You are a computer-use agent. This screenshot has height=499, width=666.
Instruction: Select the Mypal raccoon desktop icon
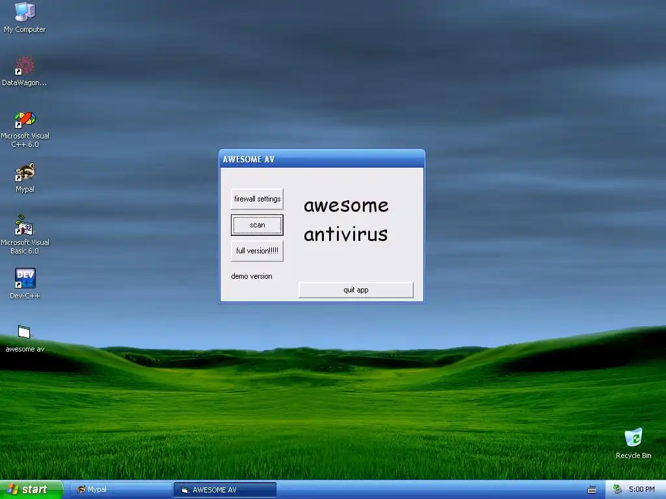(25, 178)
